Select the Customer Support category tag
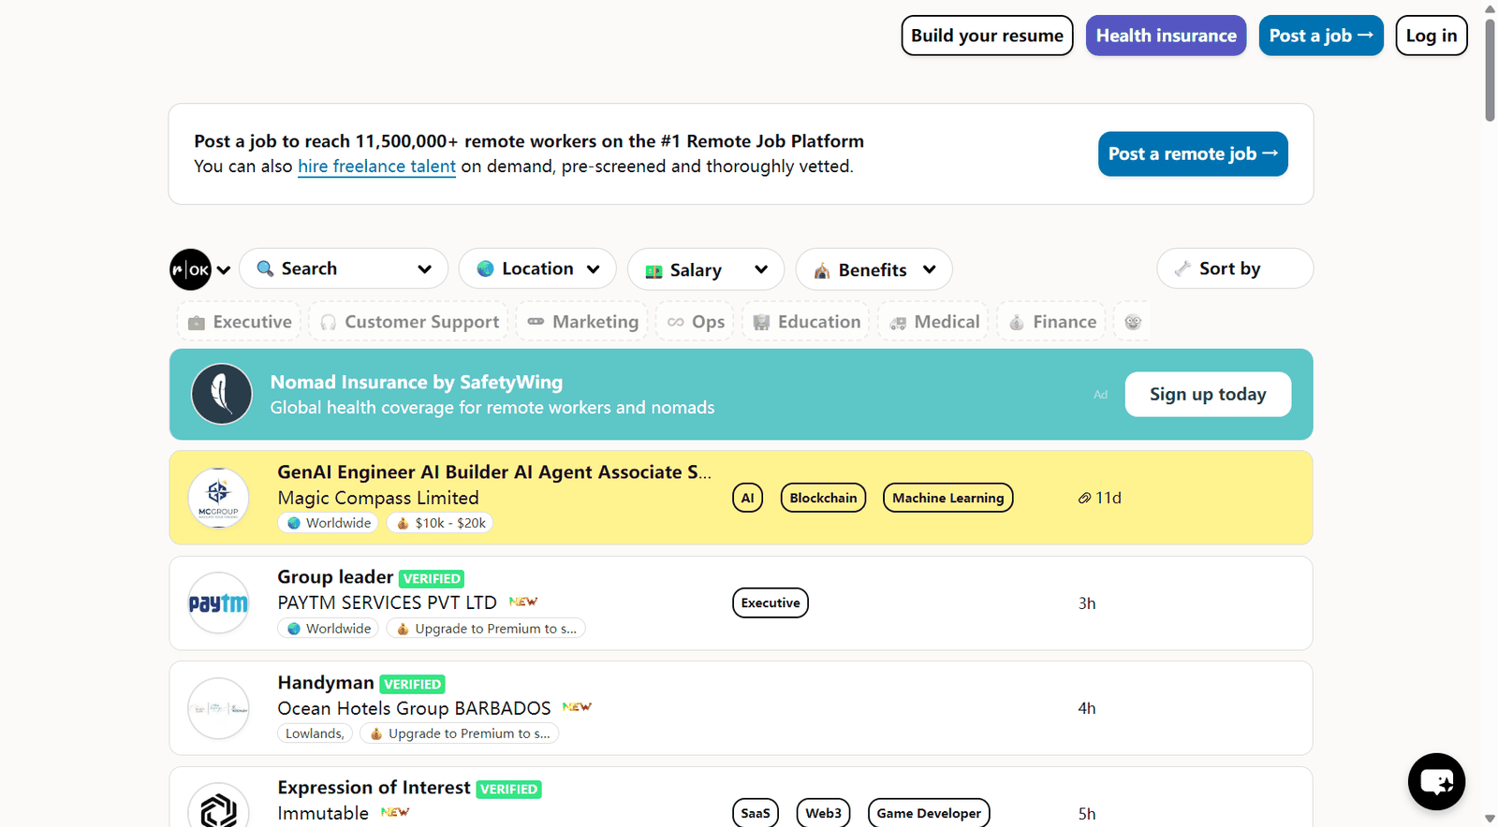The image size is (1498, 827). point(409,322)
